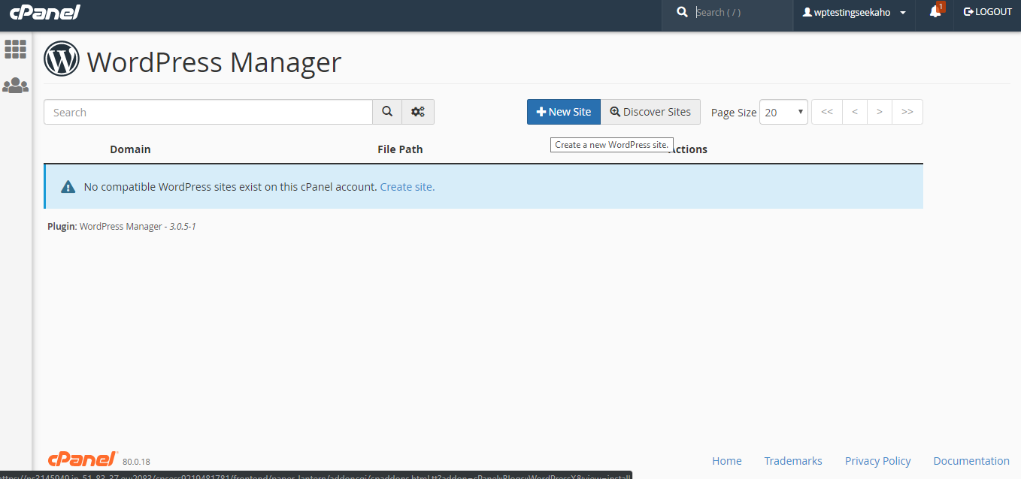The width and height of the screenshot is (1021, 479).
Task: Click the Actions column header
Action: [688, 149]
